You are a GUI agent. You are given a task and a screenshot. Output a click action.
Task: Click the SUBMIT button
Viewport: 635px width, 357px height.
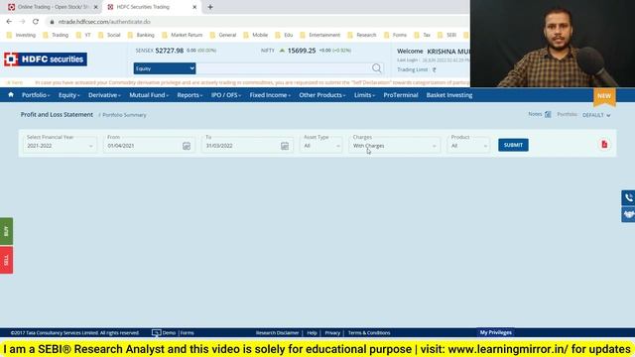coord(513,145)
